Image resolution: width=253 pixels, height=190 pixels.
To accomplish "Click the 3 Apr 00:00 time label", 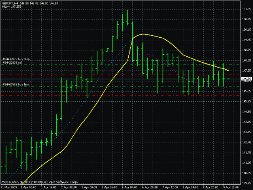I will click(x=89, y=188).
